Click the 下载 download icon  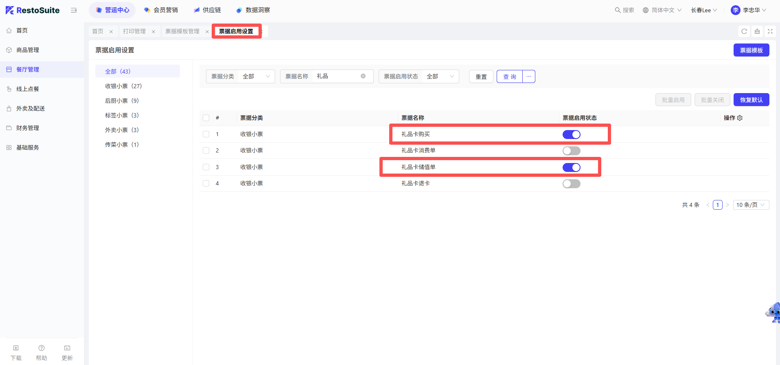[x=16, y=348]
